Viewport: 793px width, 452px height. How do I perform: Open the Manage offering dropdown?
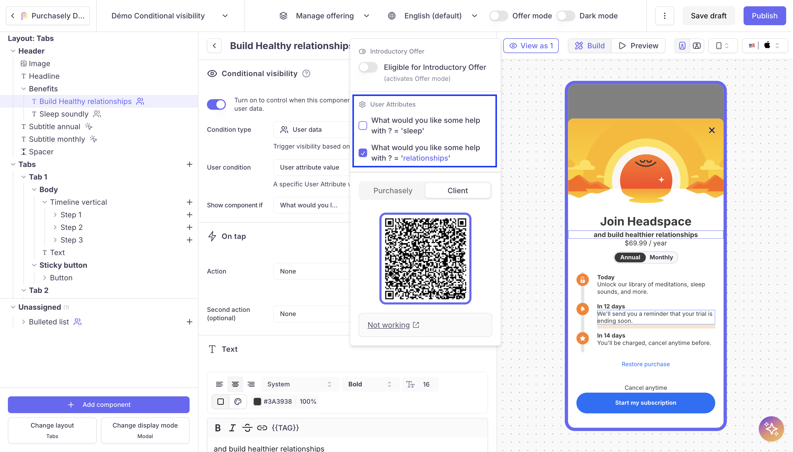tap(324, 16)
